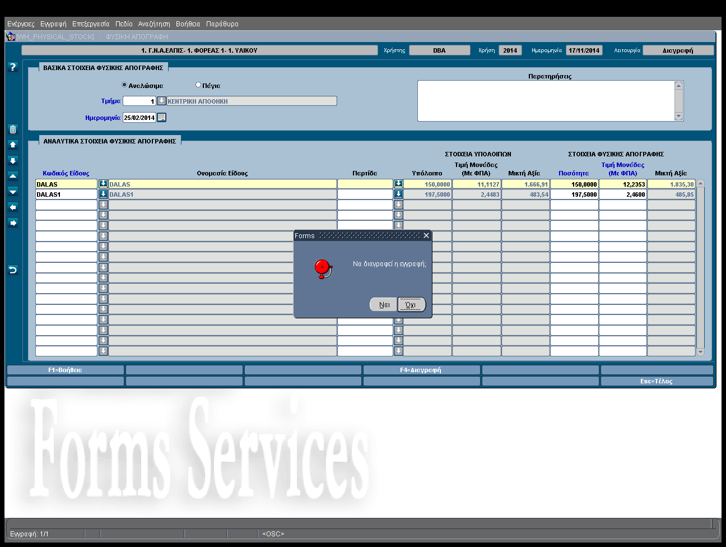Click scroll down arrow in Παρατηρήσεις box
Image resolution: width=726 pixels, height=547 pixels.
[679, 117]
